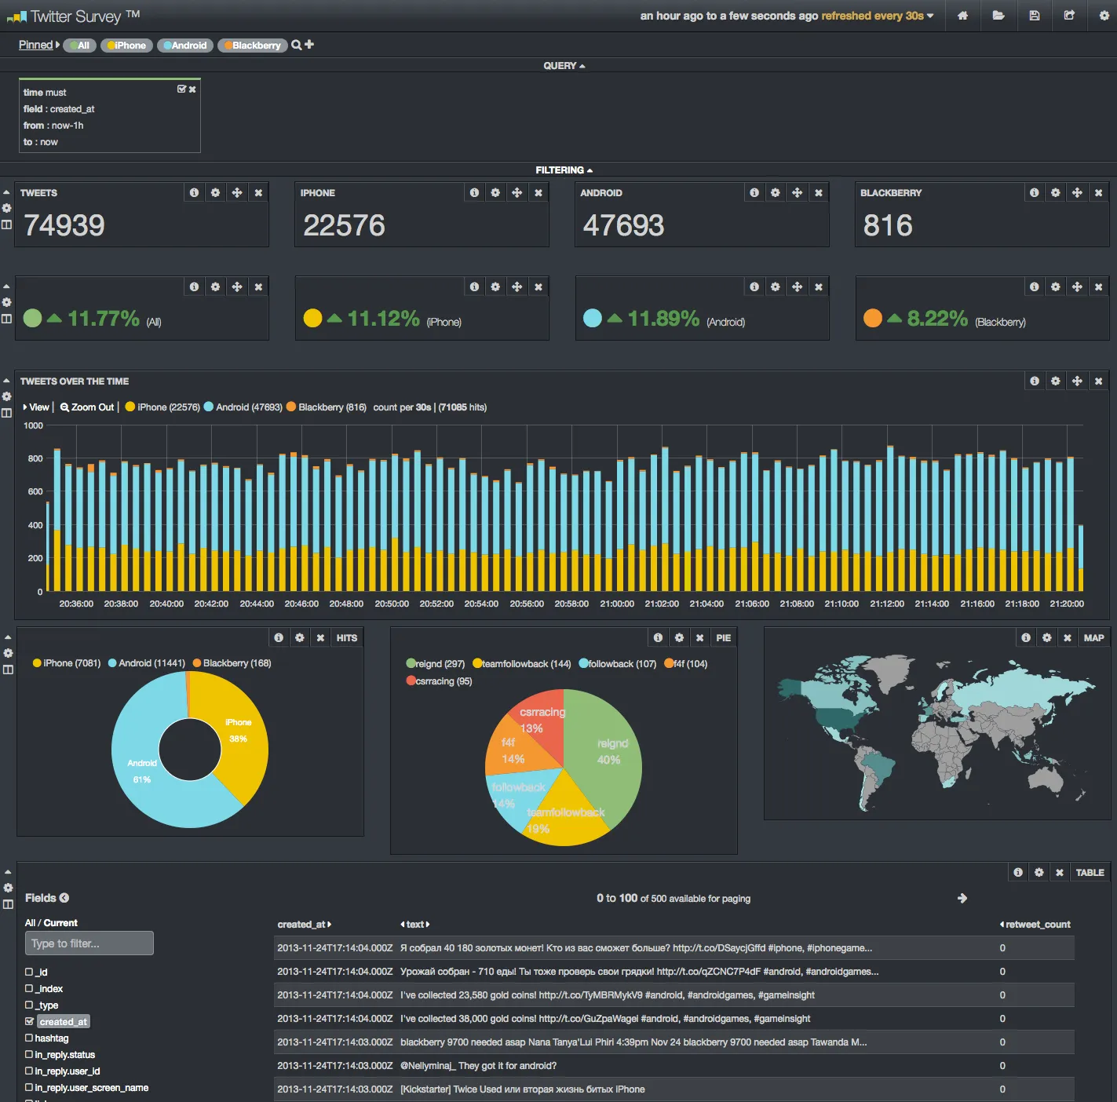This screenshot has width=1117, height=1102.
Task: Close the Tweets Over The Time panel
Action: click(1098, 381)
